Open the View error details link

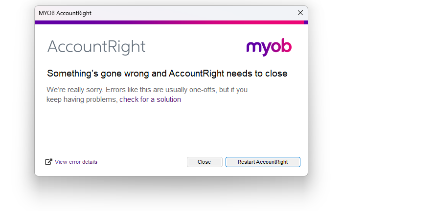click(x=76, y=162)
